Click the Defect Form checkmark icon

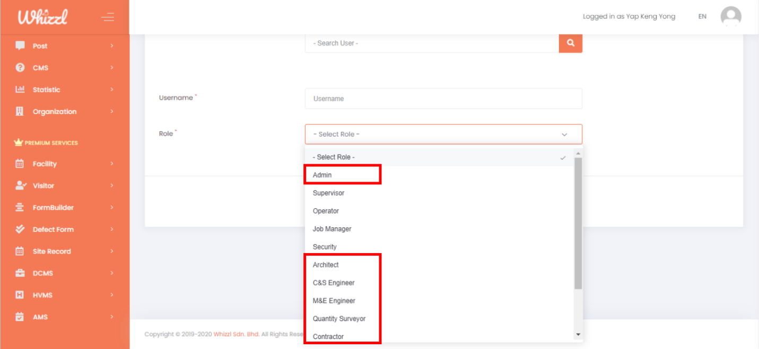(20, 229)
